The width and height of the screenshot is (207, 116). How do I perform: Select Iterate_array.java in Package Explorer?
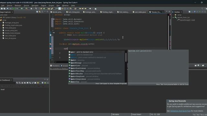[x=11, y=30]
